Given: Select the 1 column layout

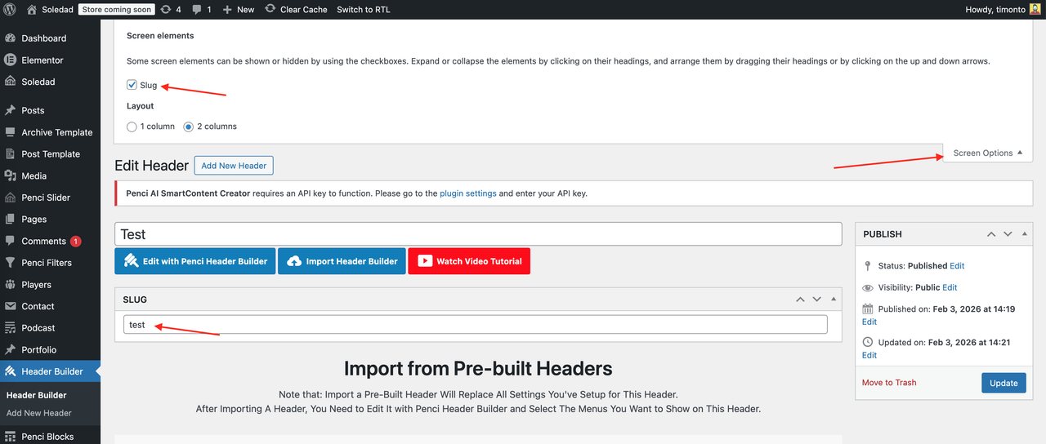Looking at the screenshot, I should pos(132,127).
